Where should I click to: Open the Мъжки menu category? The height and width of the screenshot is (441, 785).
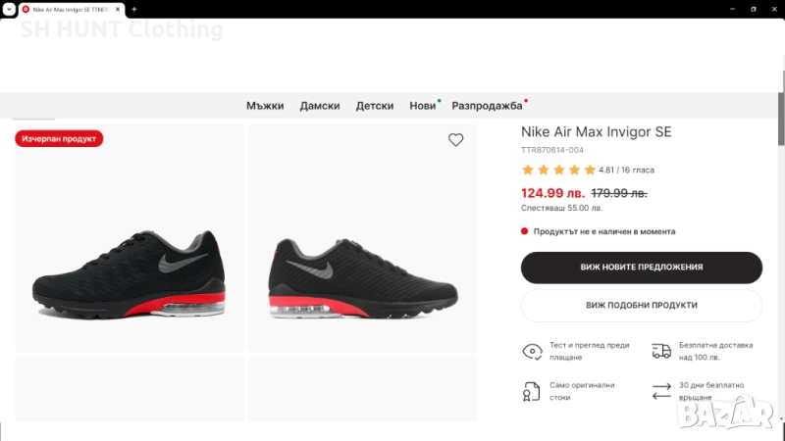265,106
